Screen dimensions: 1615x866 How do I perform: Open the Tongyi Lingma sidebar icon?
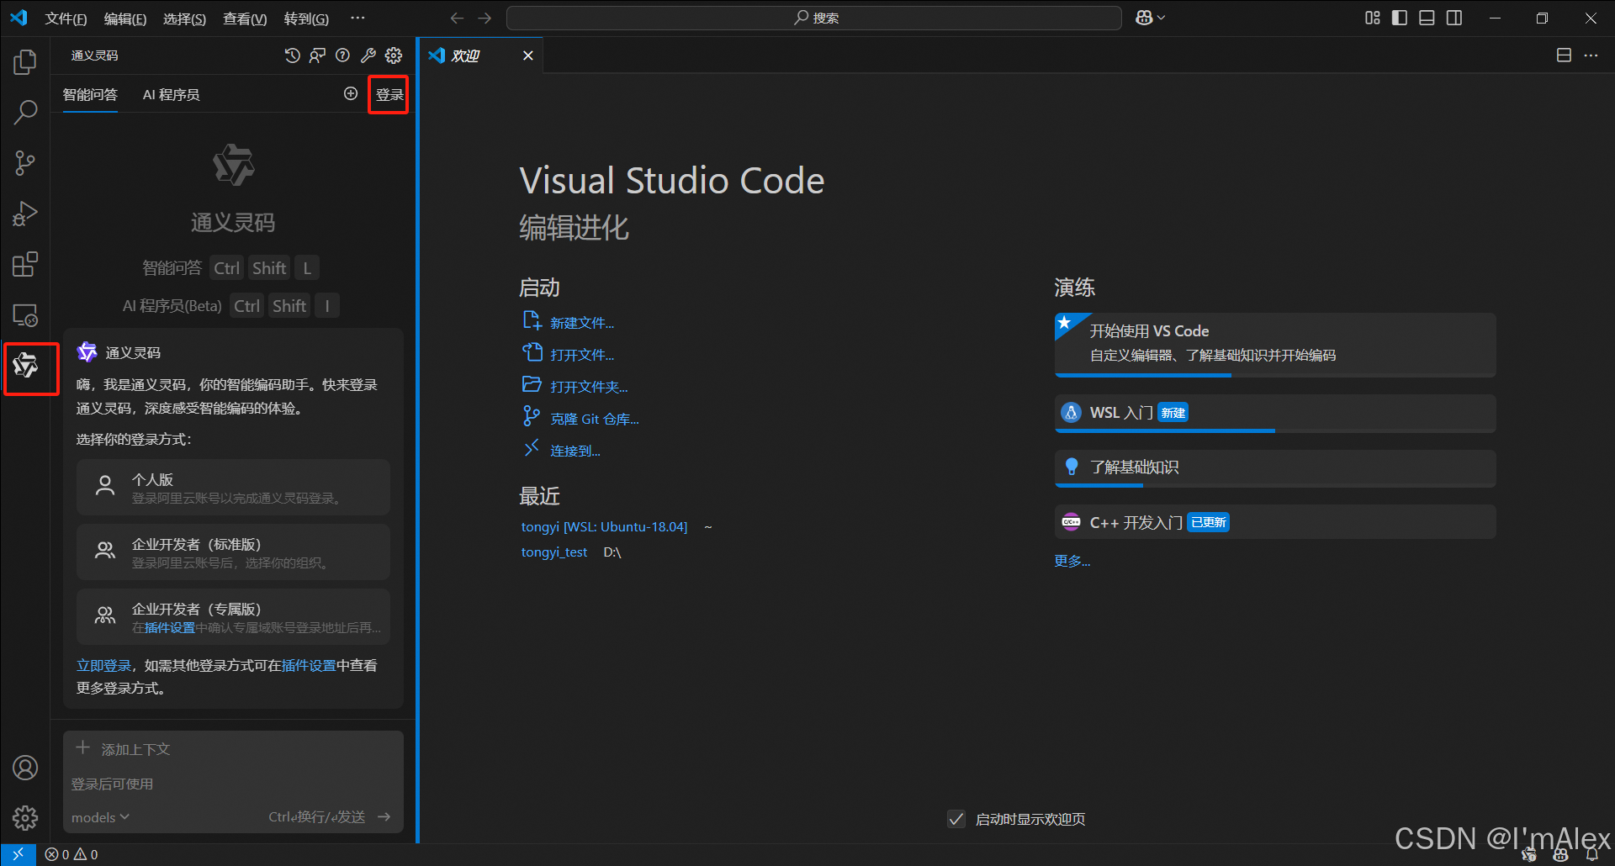tap(25, 366)
